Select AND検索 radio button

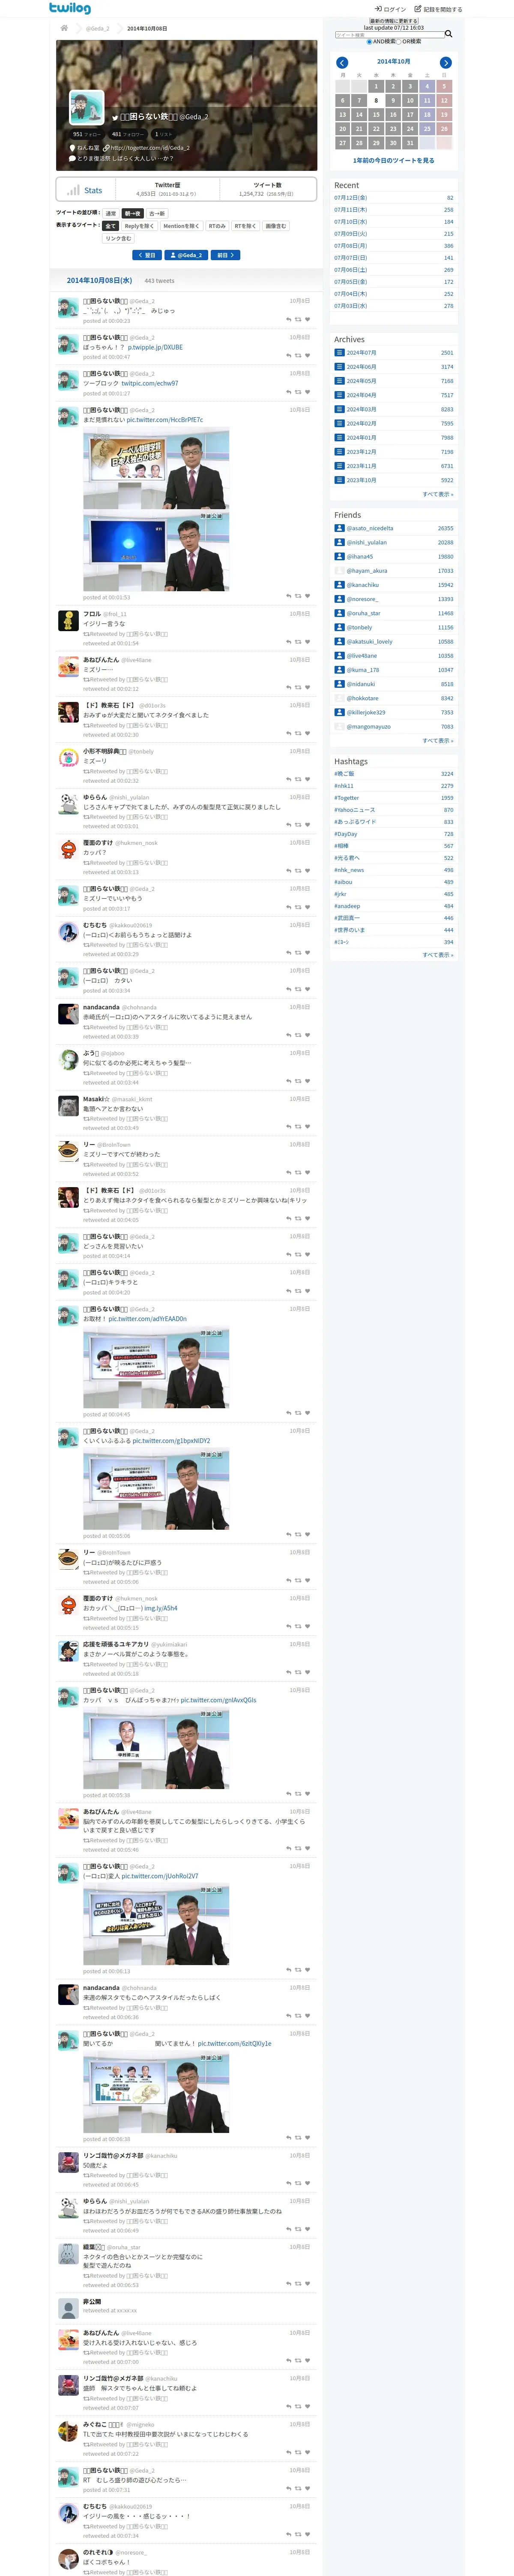click(368, 42)
